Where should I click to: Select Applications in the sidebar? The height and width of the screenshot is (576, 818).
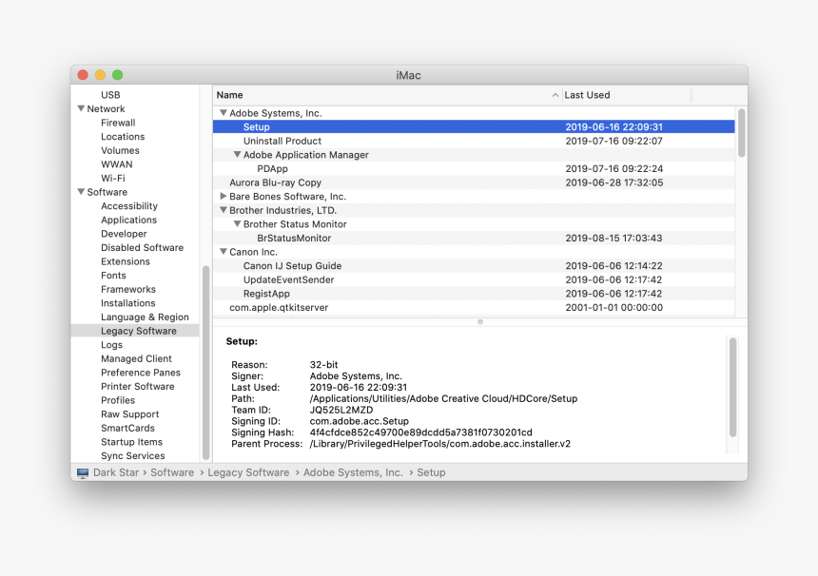tap(128, 220)
